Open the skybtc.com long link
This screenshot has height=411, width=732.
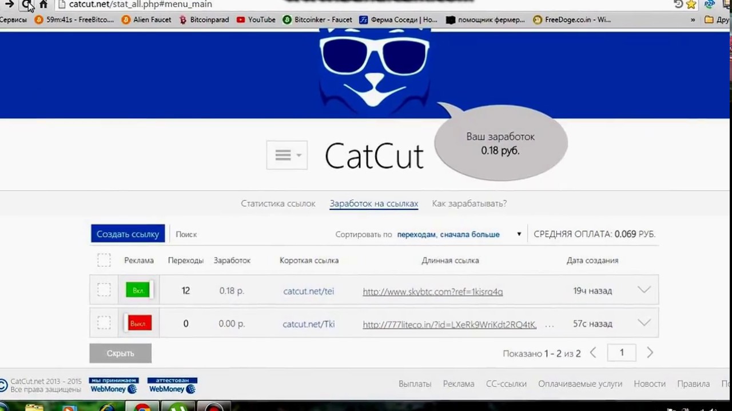[x=433, y=292]
